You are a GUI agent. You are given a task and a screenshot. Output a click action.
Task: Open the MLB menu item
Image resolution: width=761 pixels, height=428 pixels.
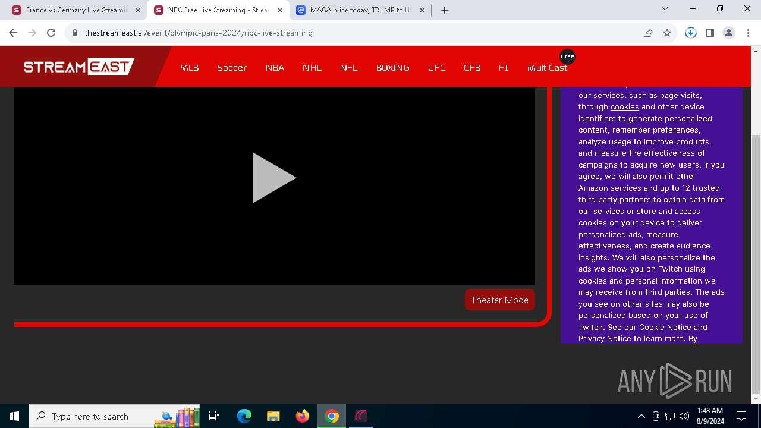[190, 68]
